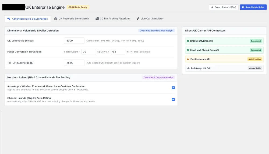269x154 pixels.
Task: Click Direct UK Carrier API Connectors heading
Action: coord(205,31)
